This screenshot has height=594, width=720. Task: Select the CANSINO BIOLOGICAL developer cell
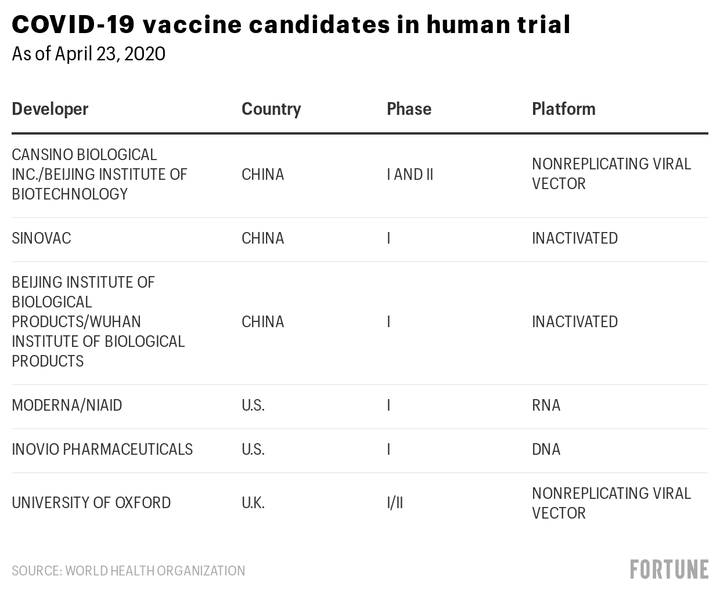[x=99, y=174]
